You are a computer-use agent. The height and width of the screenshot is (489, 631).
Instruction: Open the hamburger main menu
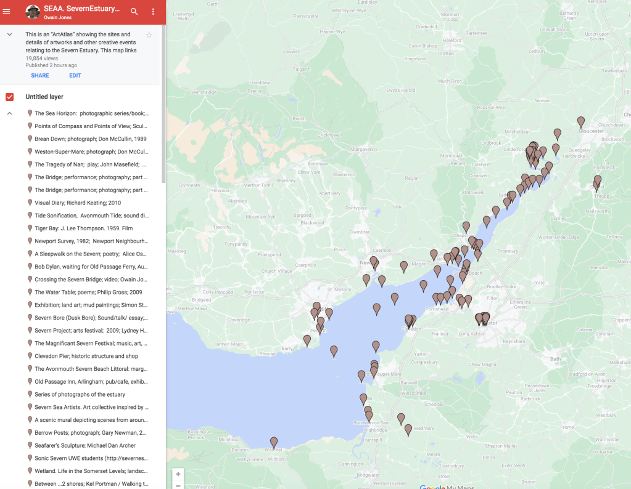pos(7,12)
